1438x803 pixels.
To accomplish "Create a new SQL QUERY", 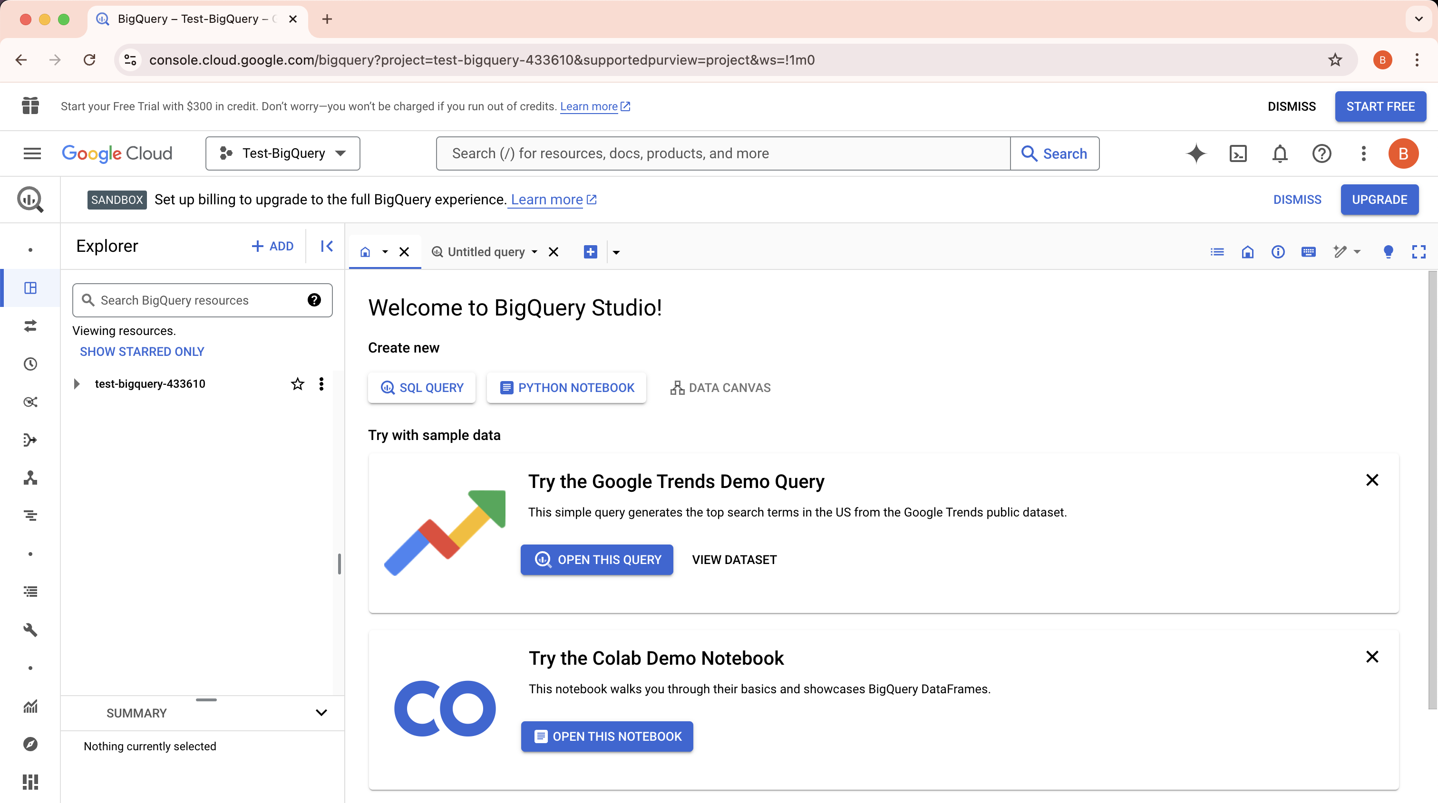I will point(421,388).
